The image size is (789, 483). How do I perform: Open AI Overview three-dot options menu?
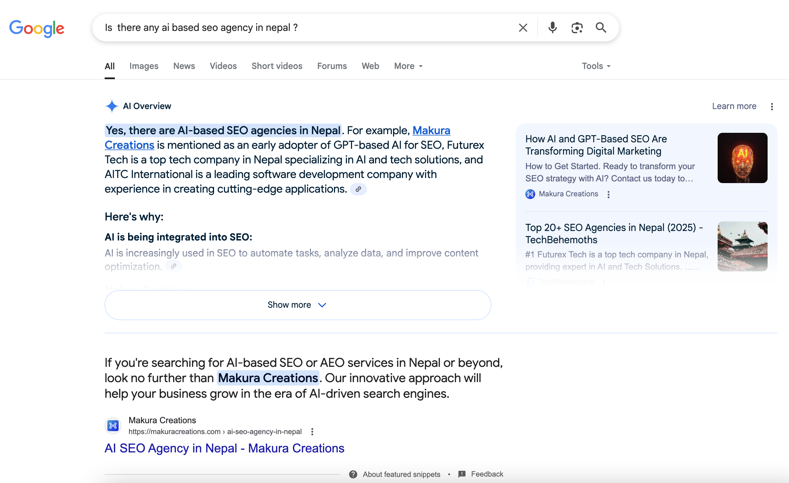click(772, 107)
